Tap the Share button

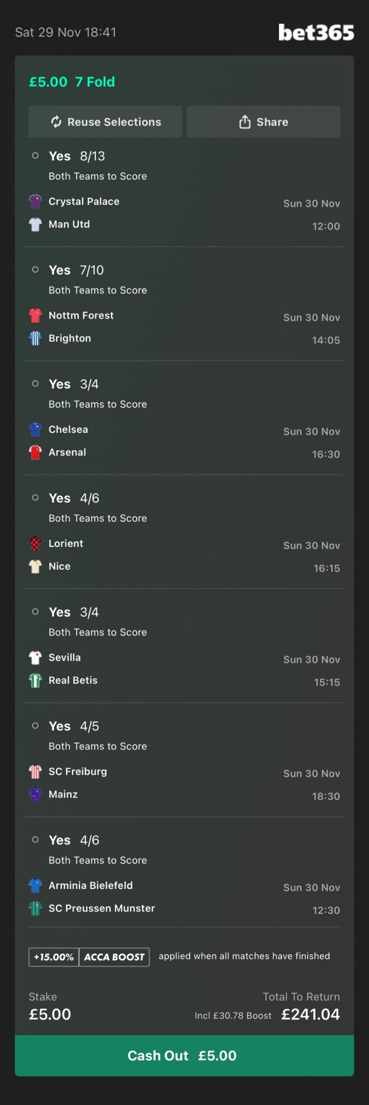click(263, 122)
